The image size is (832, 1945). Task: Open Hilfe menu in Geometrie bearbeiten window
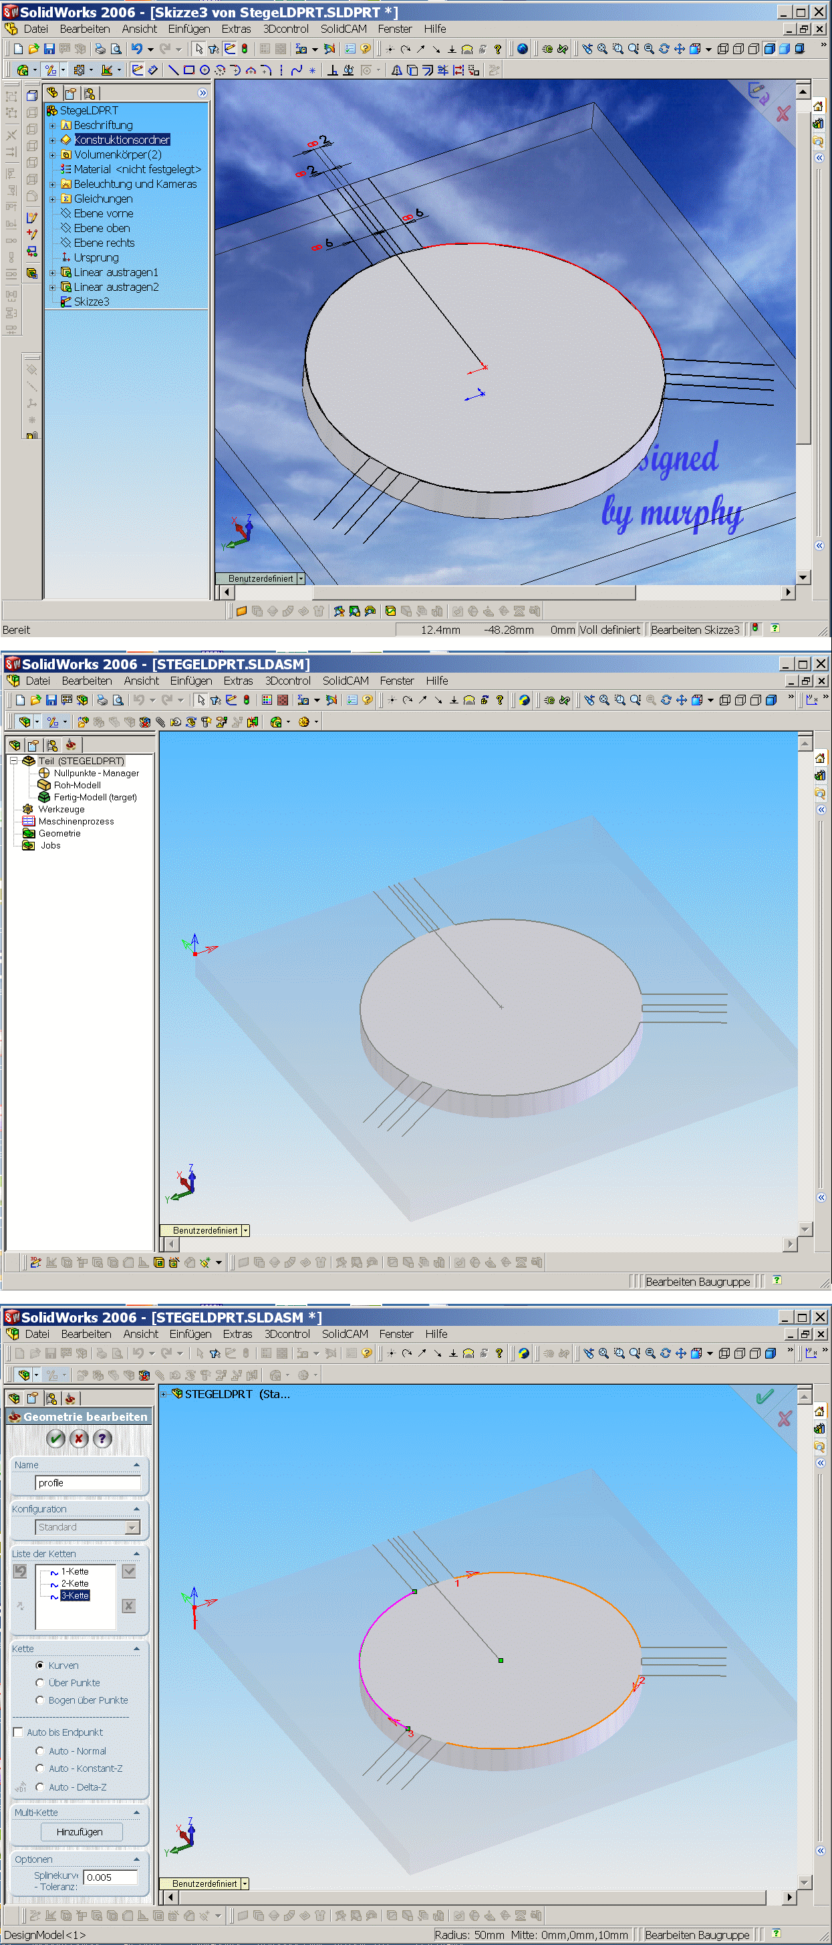point(436,1334)
